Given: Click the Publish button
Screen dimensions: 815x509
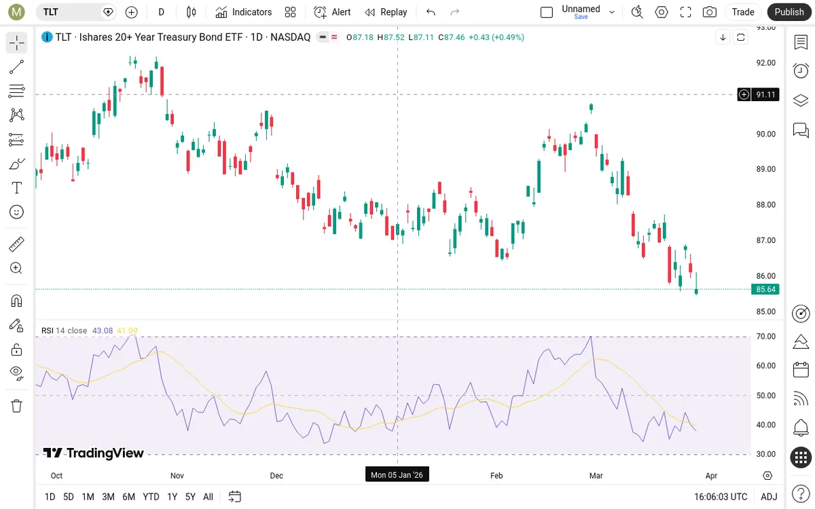Looking at the screenshot, I should point(789,12).
